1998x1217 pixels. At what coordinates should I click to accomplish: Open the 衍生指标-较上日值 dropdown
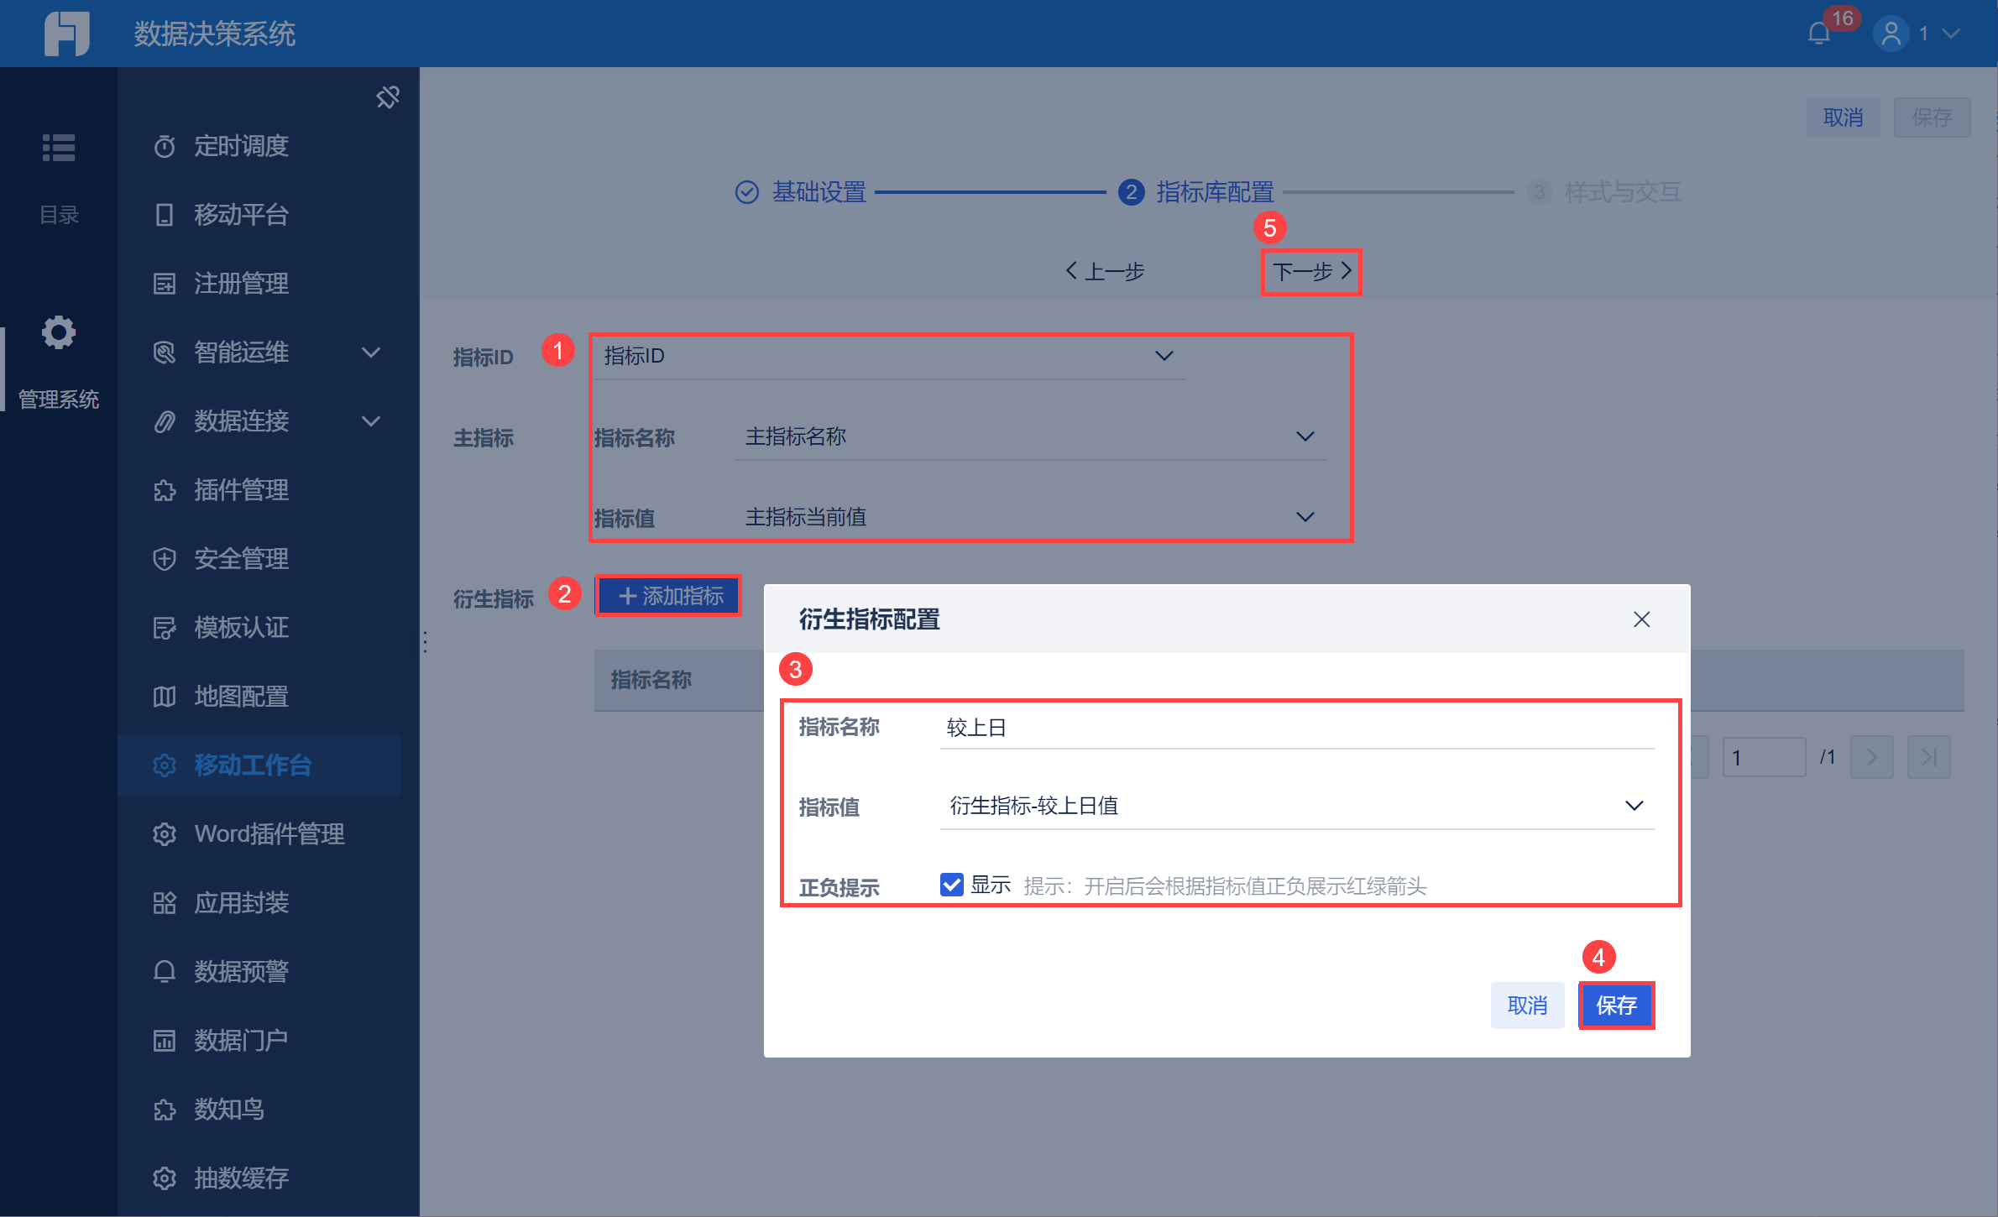(1633, 806)
